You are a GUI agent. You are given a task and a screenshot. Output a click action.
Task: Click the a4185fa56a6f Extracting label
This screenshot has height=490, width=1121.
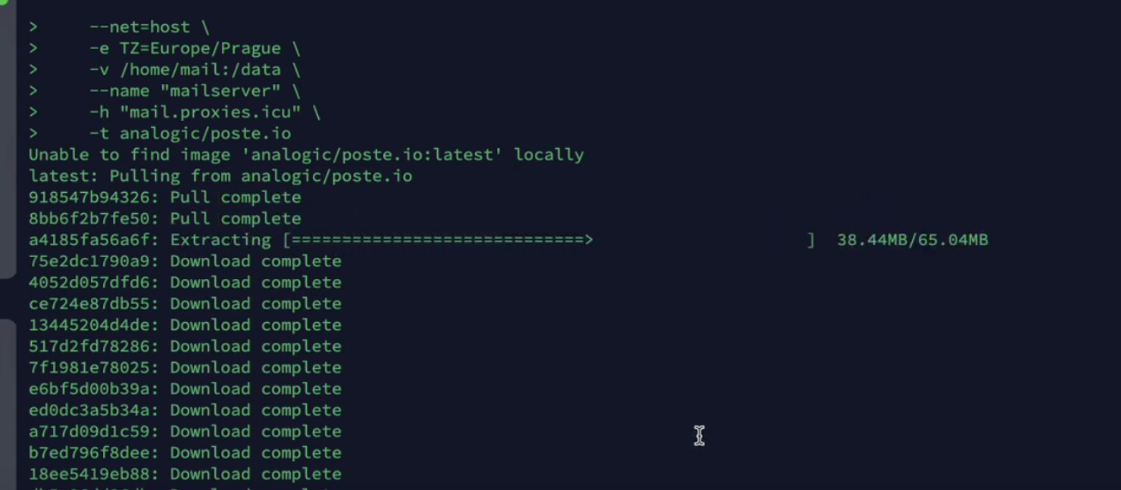[x=150, y=240]
